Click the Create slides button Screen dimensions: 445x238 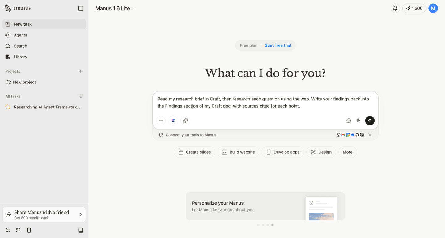click(x=194, y=152)
